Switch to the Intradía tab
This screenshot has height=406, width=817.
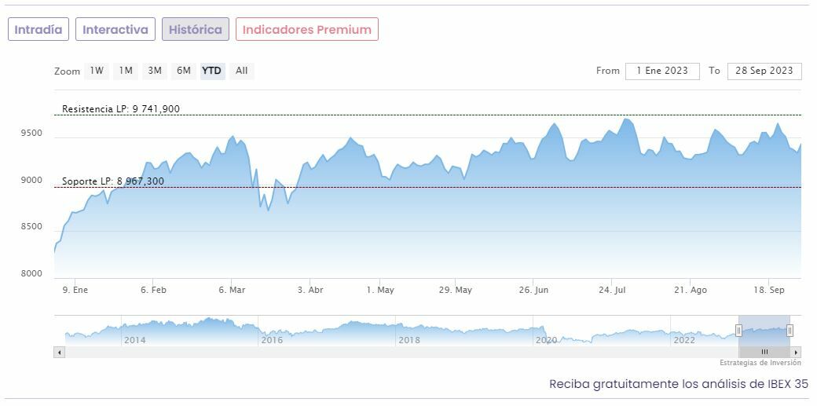click(x=38, y=30)
